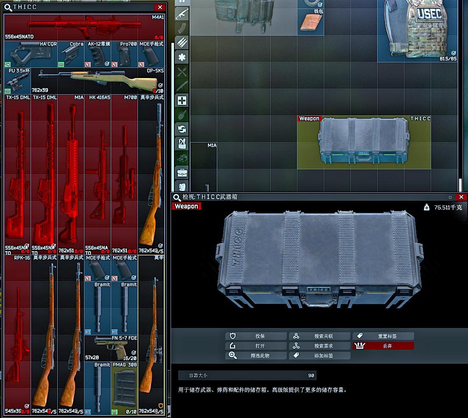The image size is (468, 418).
Task: Click the briefcase containers sidebar icon
Action: pos(182,173)
